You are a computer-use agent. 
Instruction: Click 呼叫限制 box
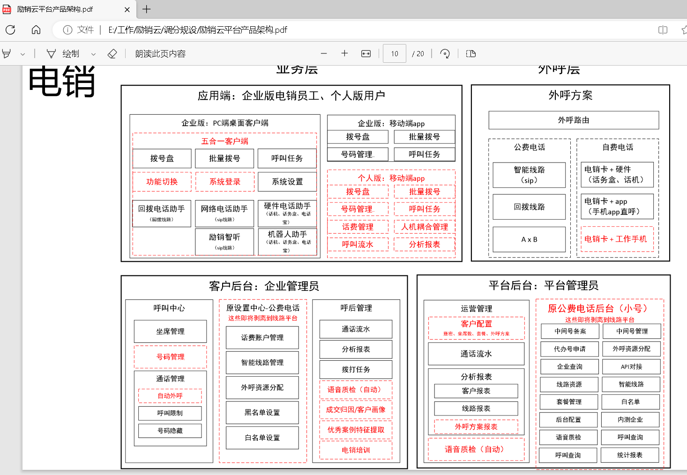(x=170, y=413)
